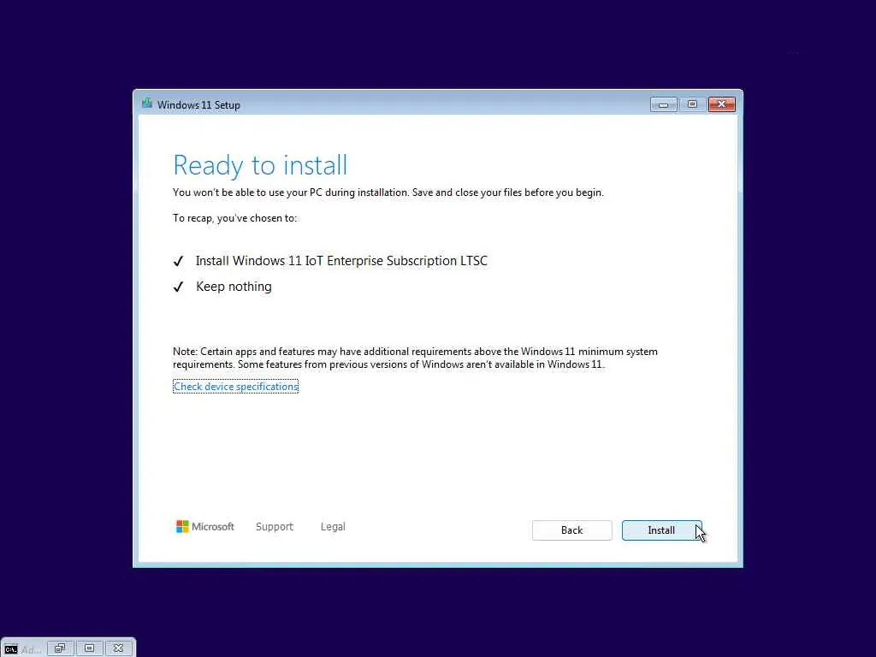Minimize the Windows 11 Setup window
The height and width of the screenshot is (657, 876).
tap(663, 104)
